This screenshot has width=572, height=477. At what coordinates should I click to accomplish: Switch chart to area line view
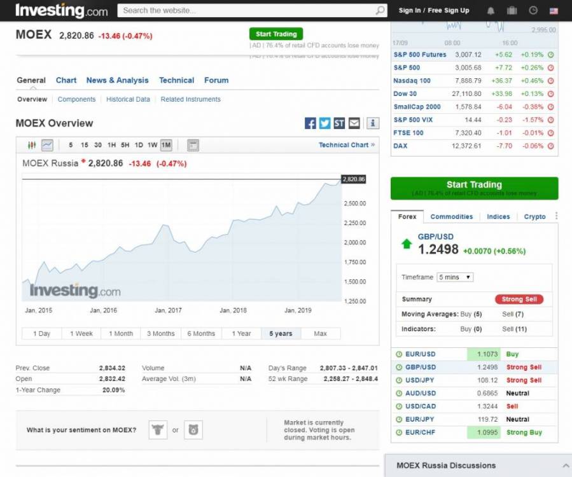[x=47, y=145]
